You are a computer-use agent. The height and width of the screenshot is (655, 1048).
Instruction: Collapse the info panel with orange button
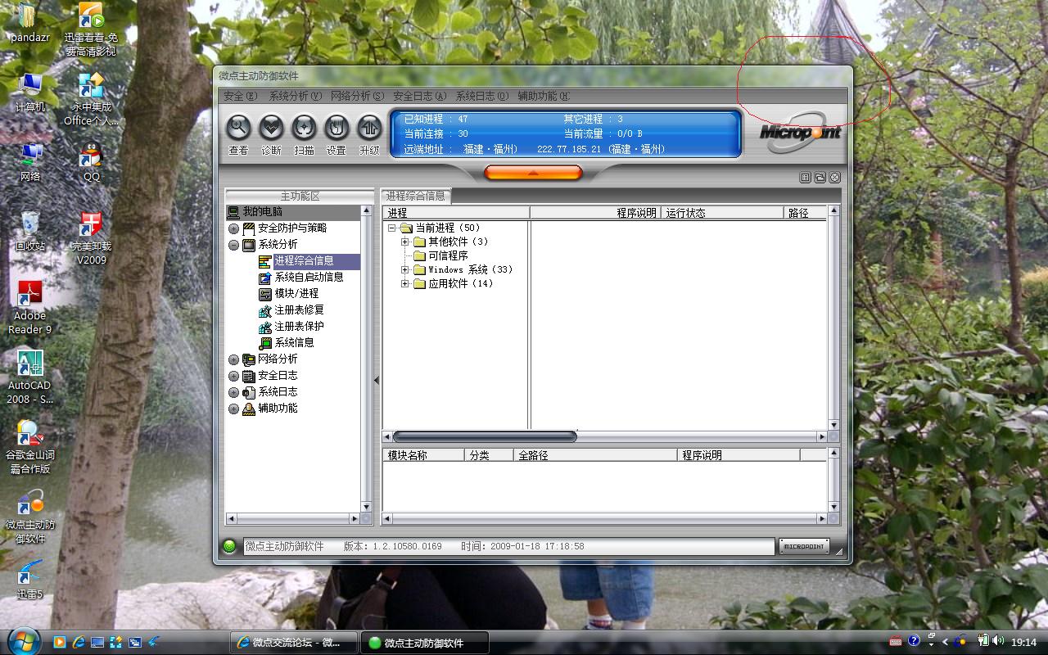pos(533,173)
